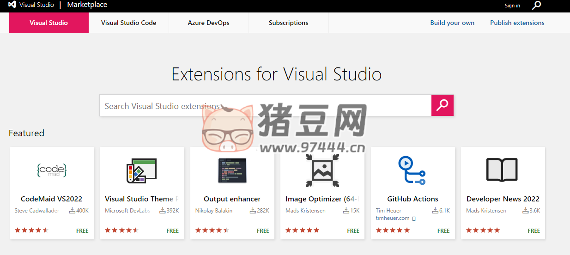The width and height of the screenshot is (570, 255).
Task: Click the Visual Studio Theme pack icon
Action: coord(142,170)
